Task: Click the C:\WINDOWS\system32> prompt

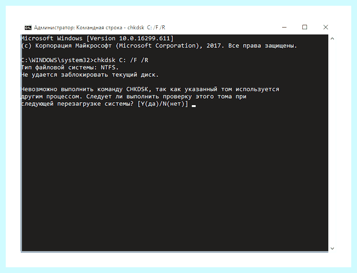Action: click(x=58, y=60)
